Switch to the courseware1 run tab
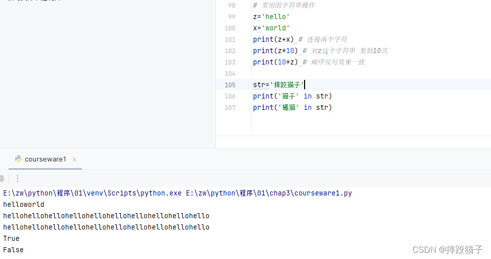This screenshot has width=491, height=259. click(45, 159)
